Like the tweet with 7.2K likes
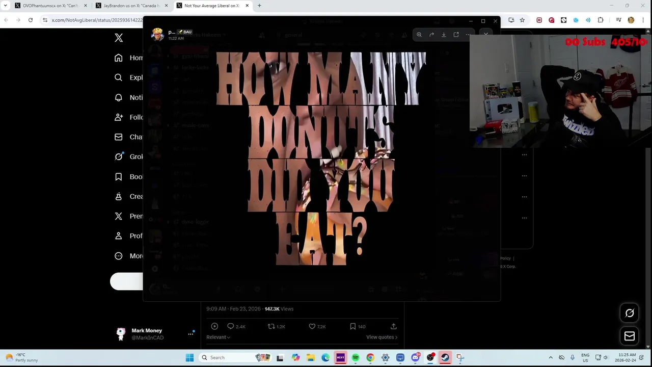 coord(317,326)
